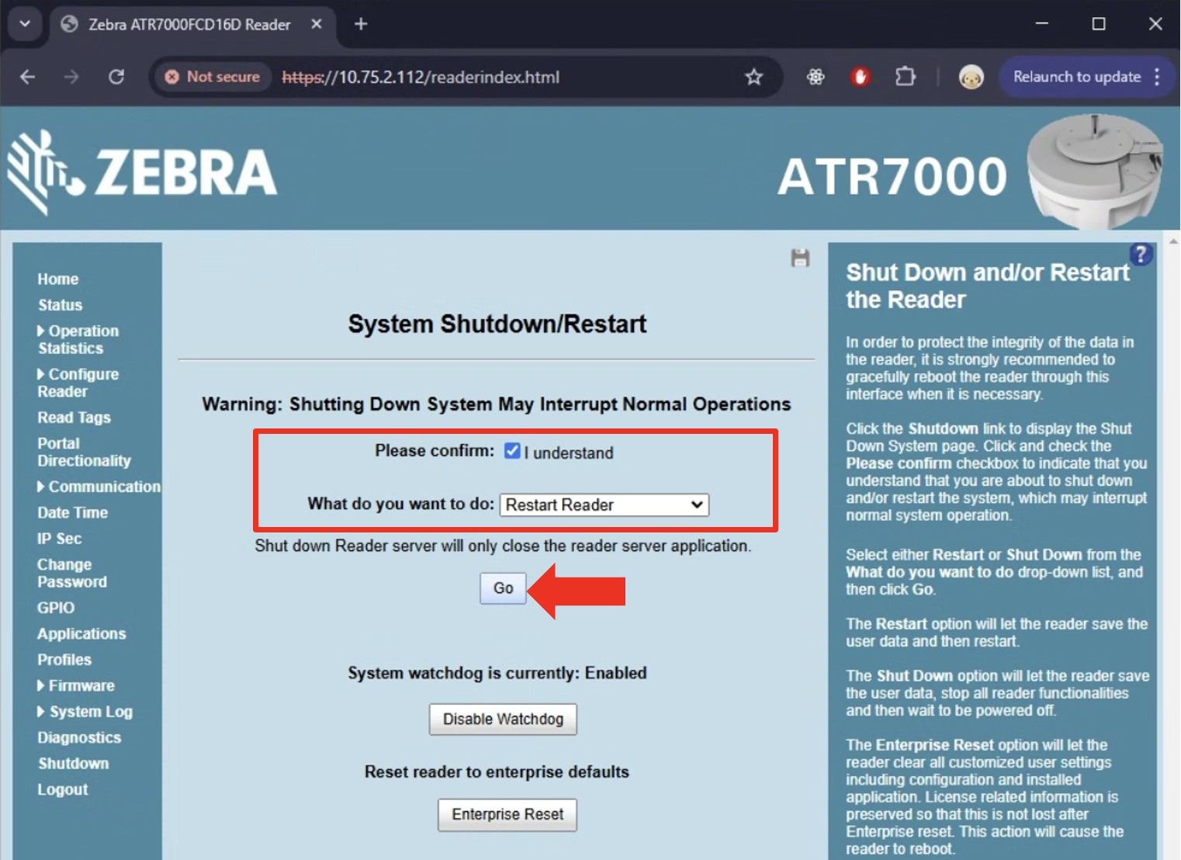Image resolution: width=1181 pixels, height=860 pixels.
Task: Open the new tab plus button
Action: click(x=361, y=24)
